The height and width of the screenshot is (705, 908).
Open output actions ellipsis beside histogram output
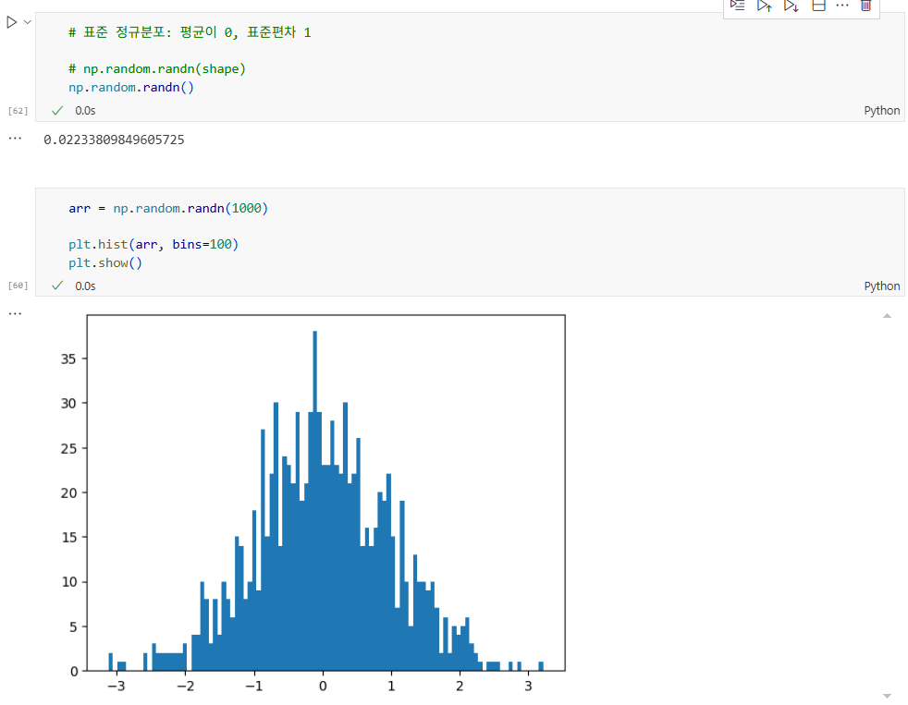pos(15,314)
